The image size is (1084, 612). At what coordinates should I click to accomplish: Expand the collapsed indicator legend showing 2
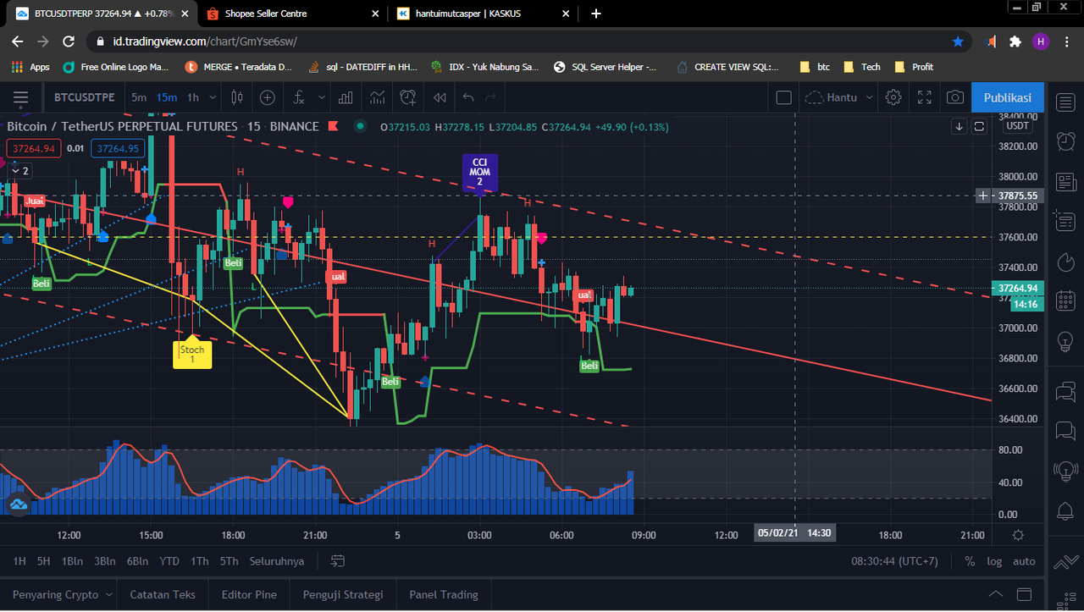point(19,171)
